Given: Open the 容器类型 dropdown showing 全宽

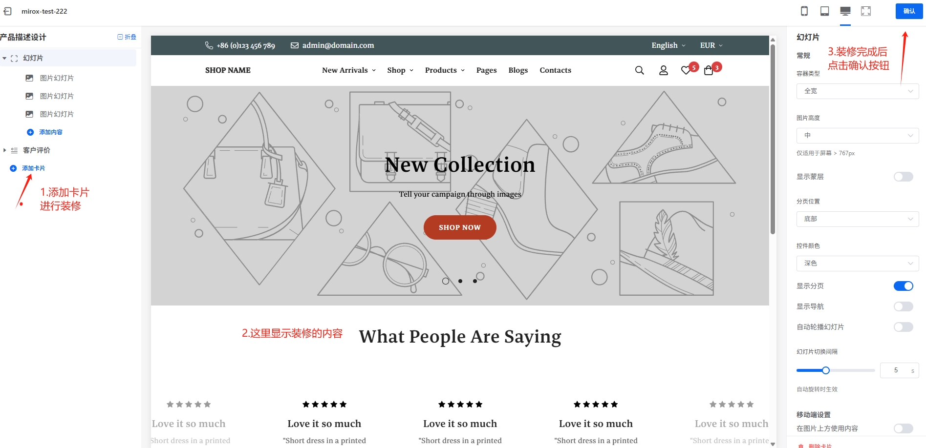Looking at the screenshot, I should pos(858,91).
